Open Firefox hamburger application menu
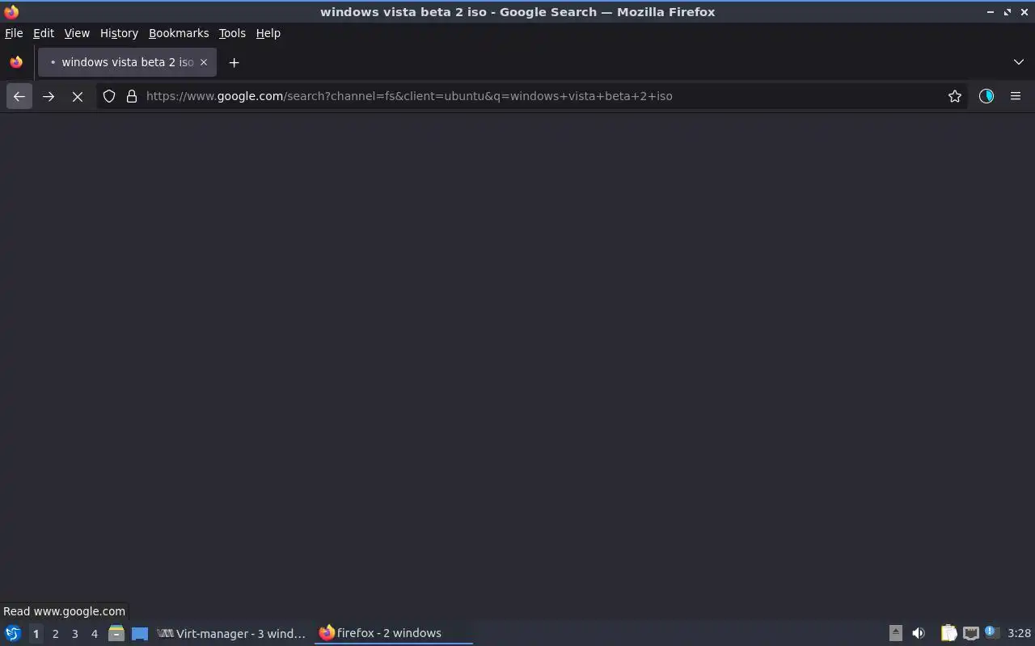The height and width of the screenshot is (646, 1035). click(1016, 96)
